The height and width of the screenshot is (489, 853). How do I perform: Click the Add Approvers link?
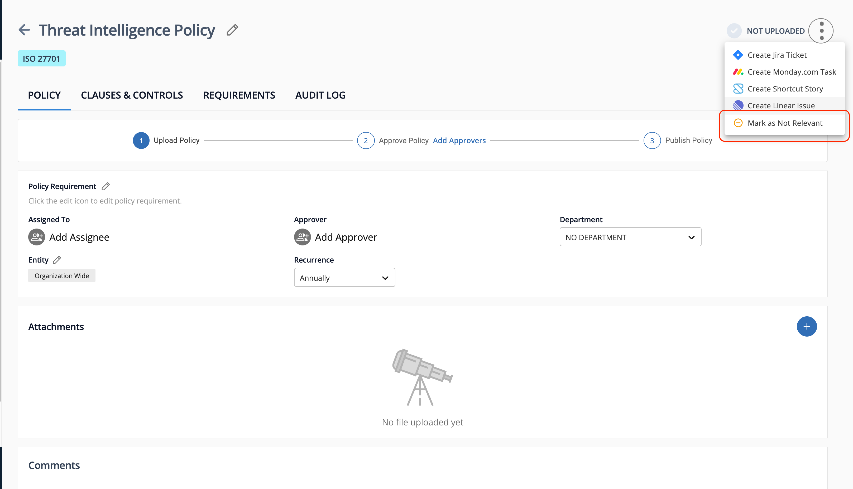(x=459, y=141)
